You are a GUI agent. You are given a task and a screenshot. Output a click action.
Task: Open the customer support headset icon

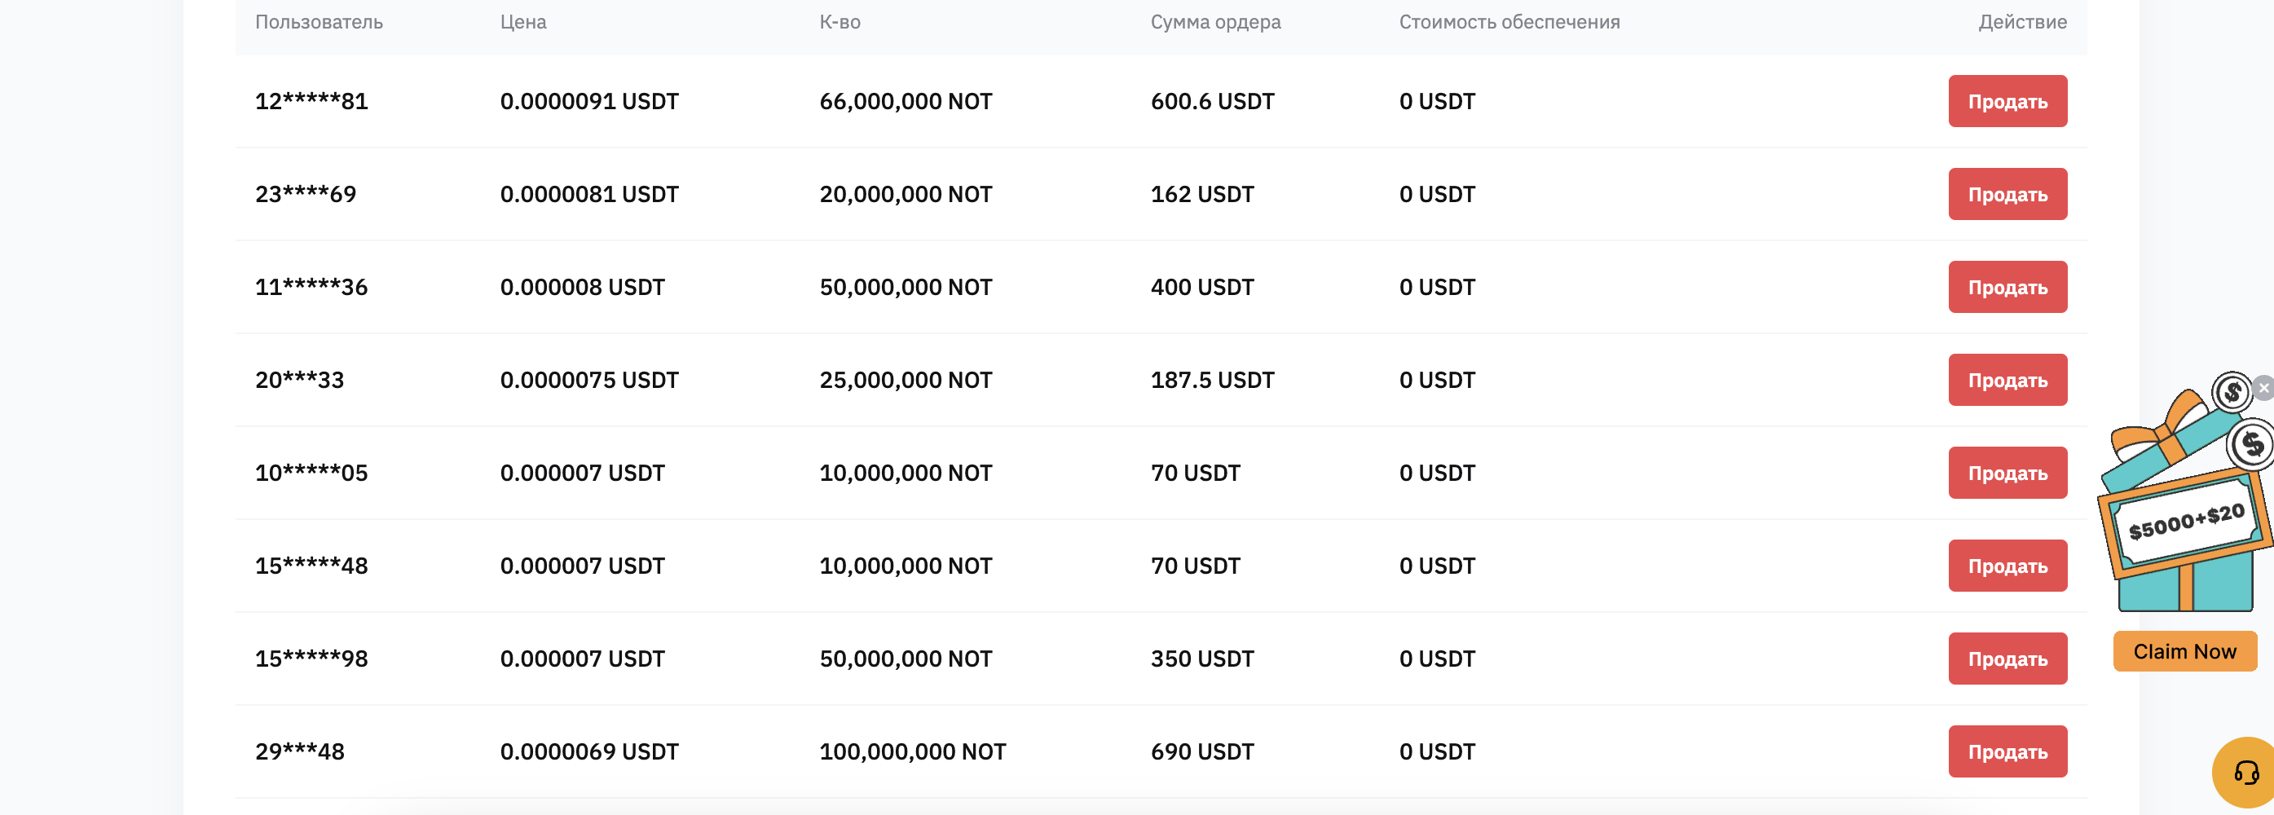point(2245,773)
